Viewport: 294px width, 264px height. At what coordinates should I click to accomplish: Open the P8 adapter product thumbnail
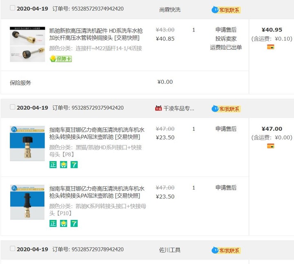[27, 143]
